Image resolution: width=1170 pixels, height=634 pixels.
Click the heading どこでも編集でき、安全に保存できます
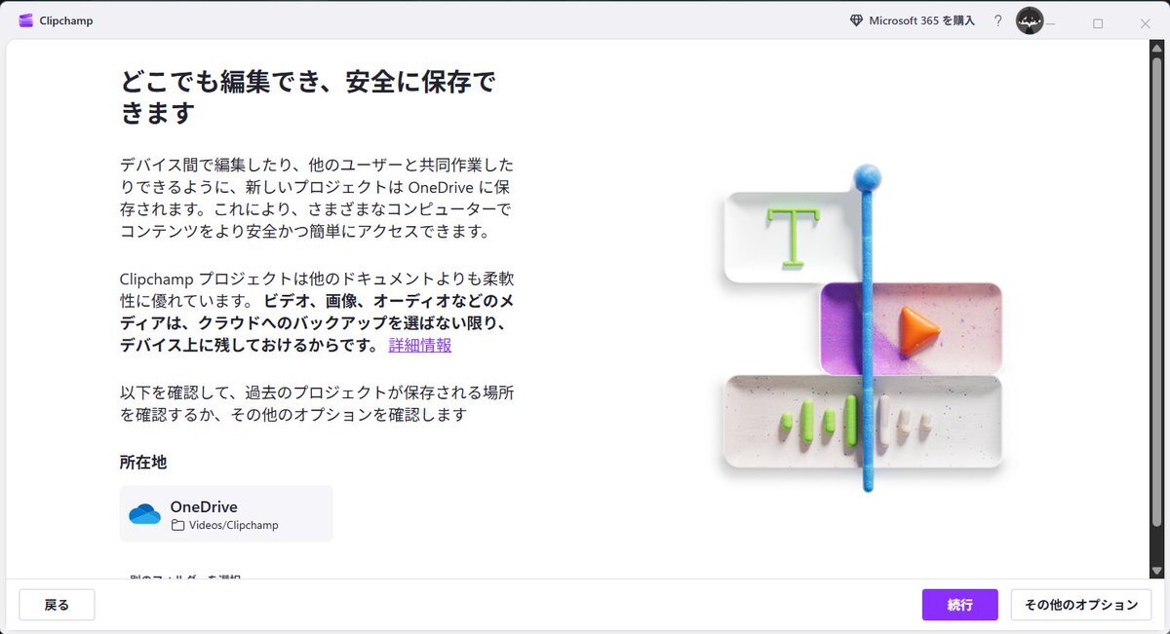308,97
